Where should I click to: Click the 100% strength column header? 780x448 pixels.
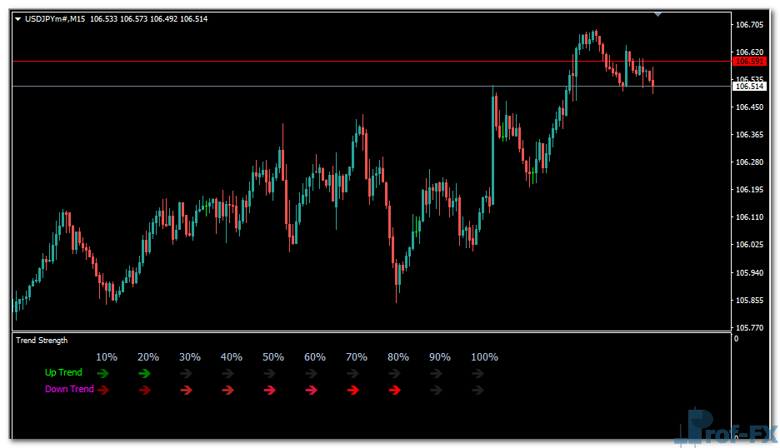(x=484, y=357)
